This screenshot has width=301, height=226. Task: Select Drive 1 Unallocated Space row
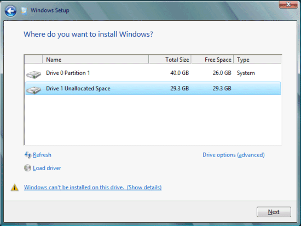tap(153, 88)
